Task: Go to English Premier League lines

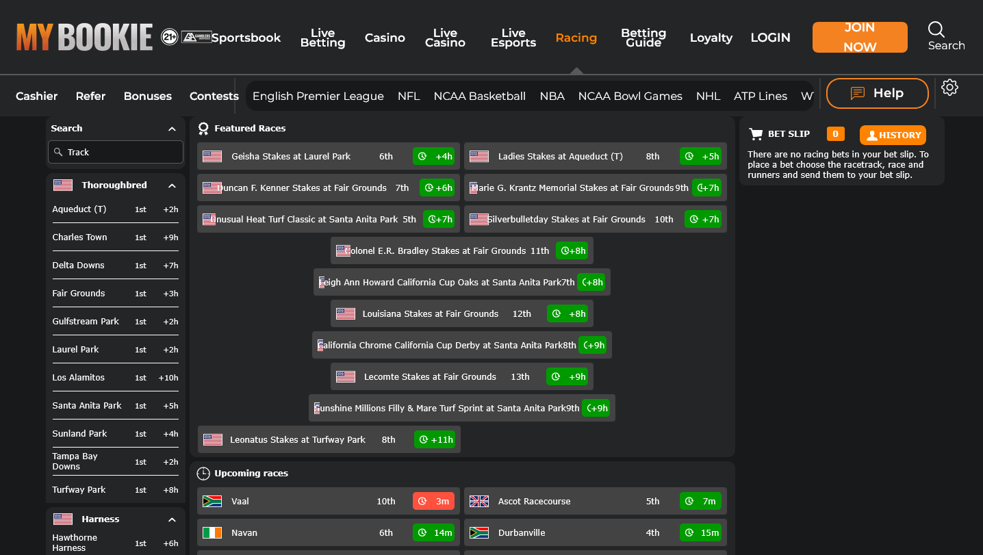Action: point(318,96)
